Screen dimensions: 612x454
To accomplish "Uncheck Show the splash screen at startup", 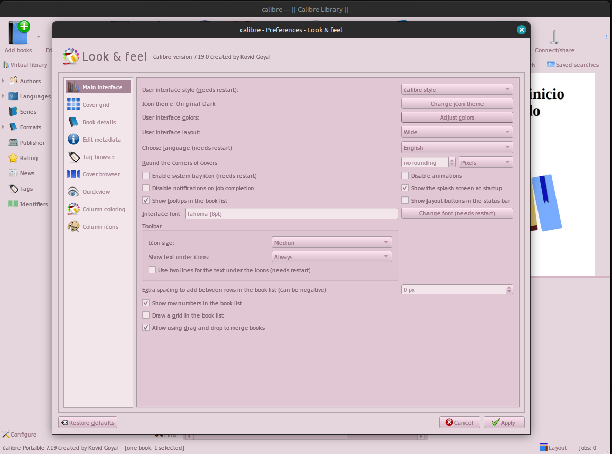I will click(x=405, y=188).
